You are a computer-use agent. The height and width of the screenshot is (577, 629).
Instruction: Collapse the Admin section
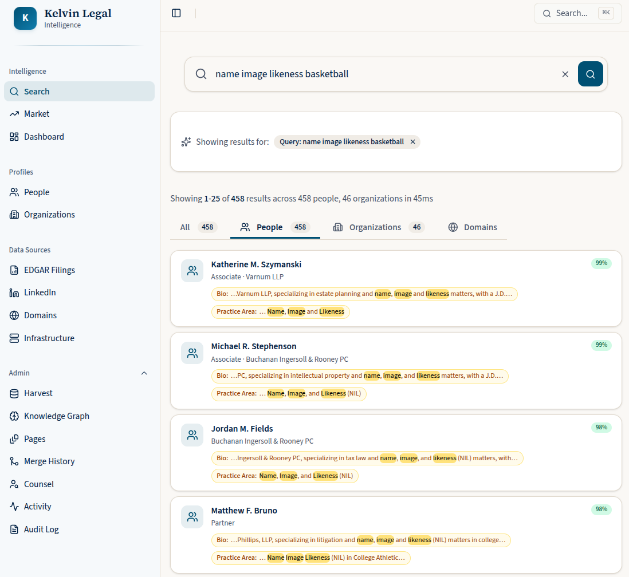tap(144, 373)
